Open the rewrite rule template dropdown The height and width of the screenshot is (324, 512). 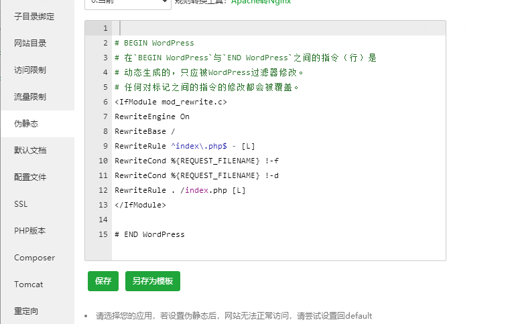coord(128,3)
